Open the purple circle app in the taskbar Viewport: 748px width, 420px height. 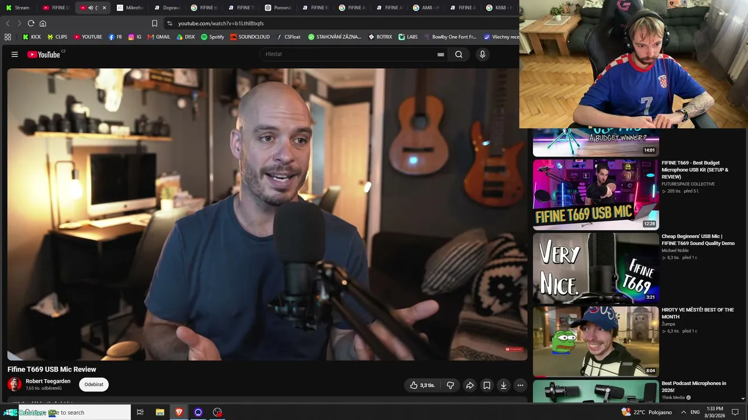pyautogui.click(x=198, y=412)
